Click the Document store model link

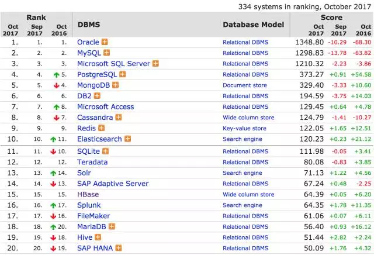click(245, 85)
